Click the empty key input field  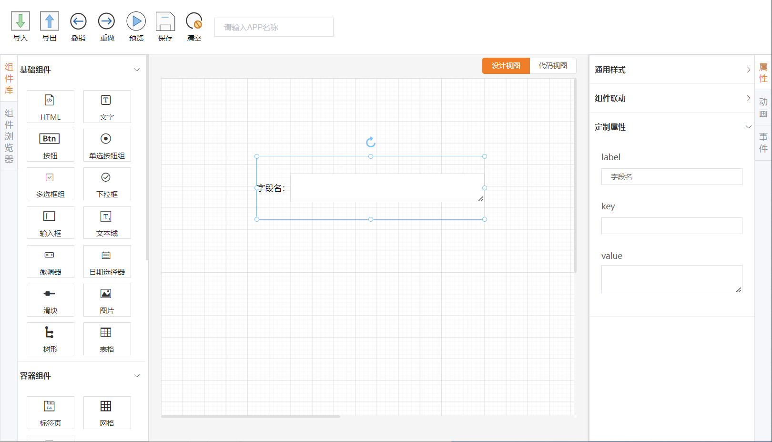672,226
